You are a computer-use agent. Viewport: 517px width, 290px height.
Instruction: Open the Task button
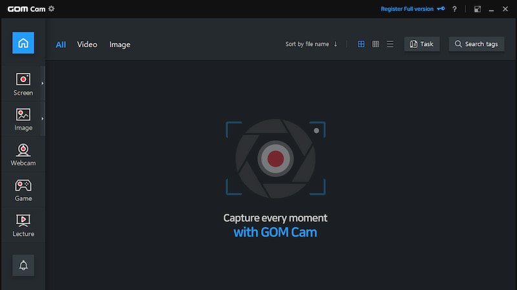click(x=422, y=44)
